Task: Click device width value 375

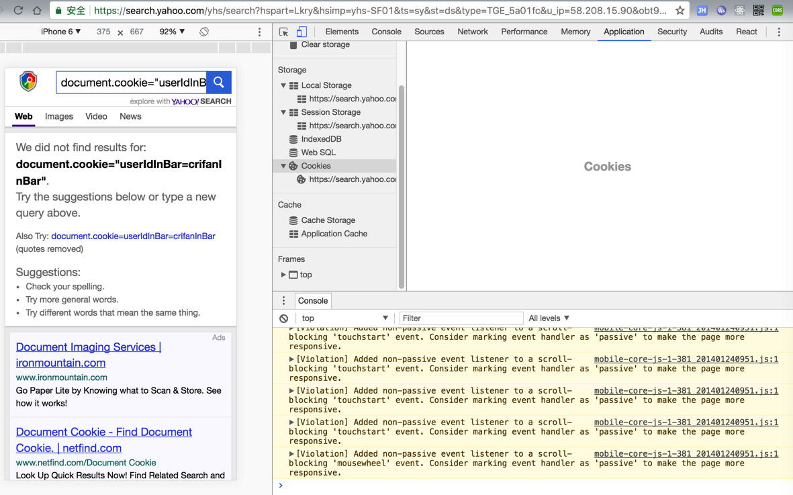Action: coord(103,32)
